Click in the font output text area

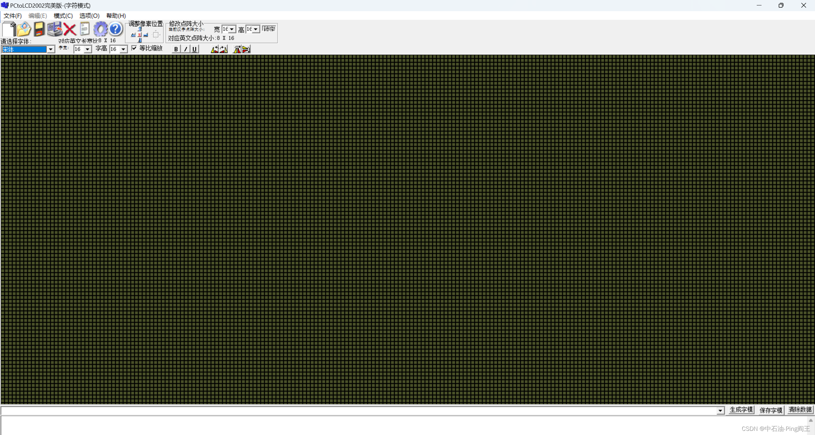[x=404, y=425]
